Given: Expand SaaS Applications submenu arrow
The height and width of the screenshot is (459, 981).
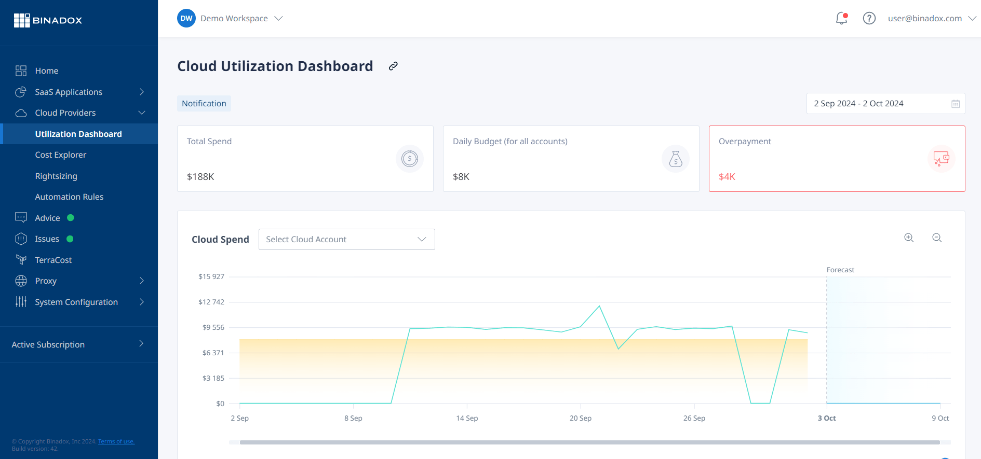Looking at the screenshot, I should click(x=142, y=92).
